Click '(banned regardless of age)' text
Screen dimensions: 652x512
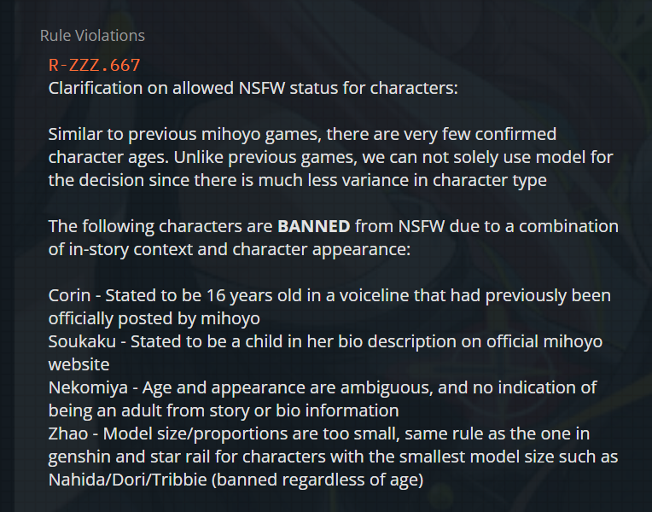pyautogui.click(x=317, y=480)
